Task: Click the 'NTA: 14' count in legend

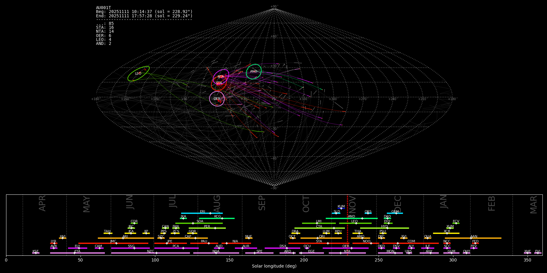Action: [x=105, y=32]
